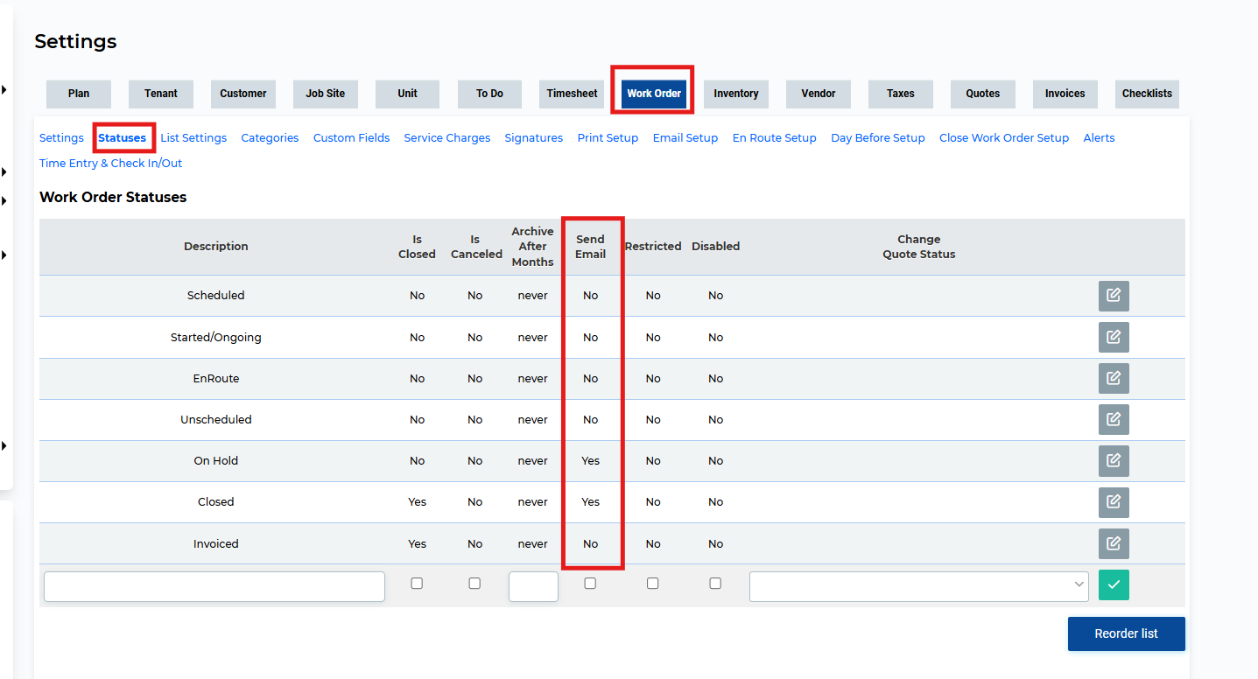Open the Tenant settings tab
1258x679 pixels.
pyautogui.click(x=161, y=94)
